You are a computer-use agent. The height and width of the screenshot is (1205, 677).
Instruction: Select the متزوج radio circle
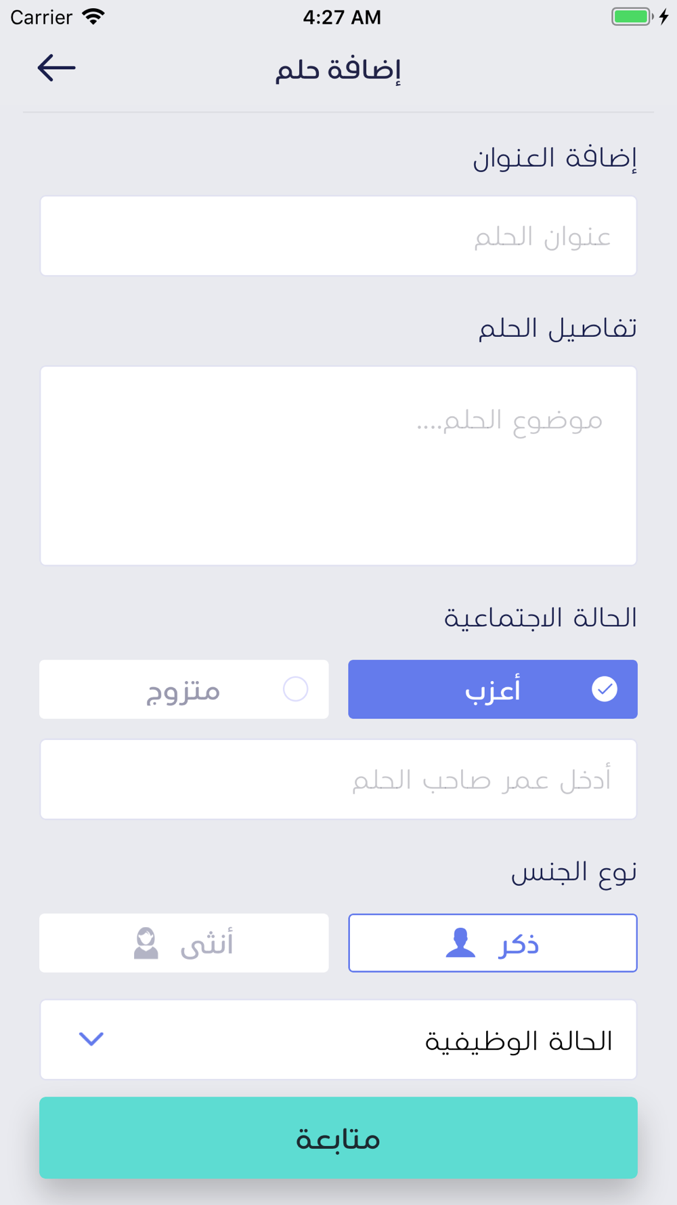295,689
